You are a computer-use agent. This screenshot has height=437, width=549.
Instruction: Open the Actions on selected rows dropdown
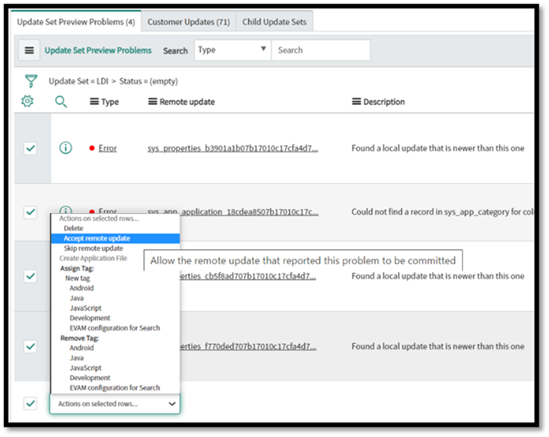(115, 404)
